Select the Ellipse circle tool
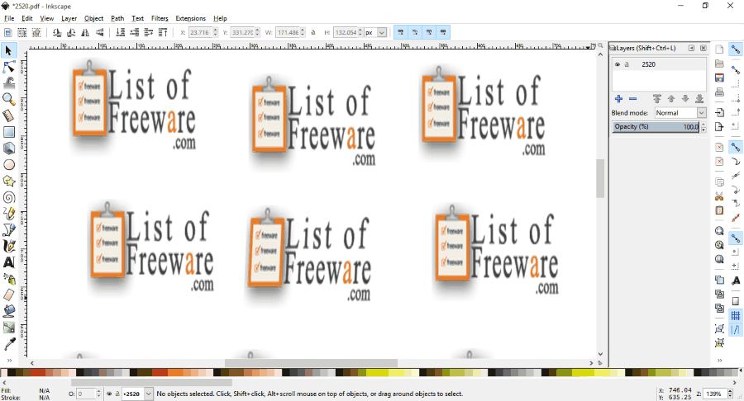This screenshot has height=401, width=744. click(8, 165)
